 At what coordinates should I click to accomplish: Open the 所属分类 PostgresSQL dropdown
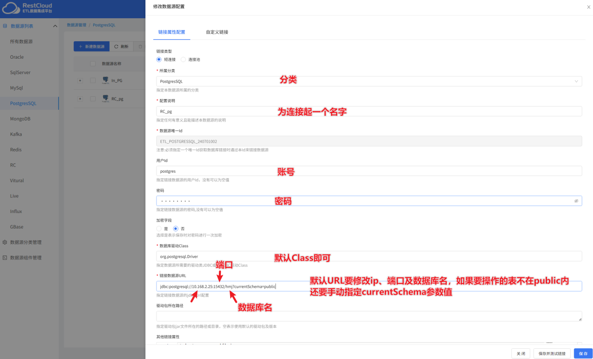coord(369,81)
